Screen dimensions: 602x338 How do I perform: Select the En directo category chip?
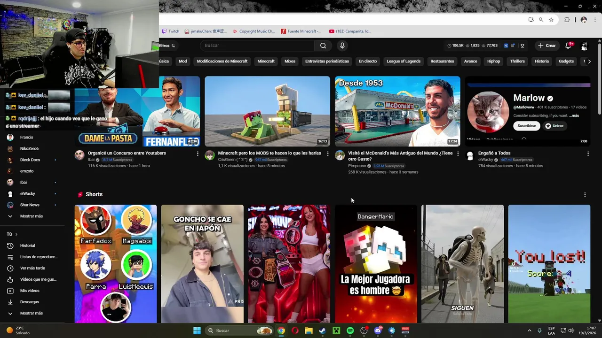pos(368,61)
